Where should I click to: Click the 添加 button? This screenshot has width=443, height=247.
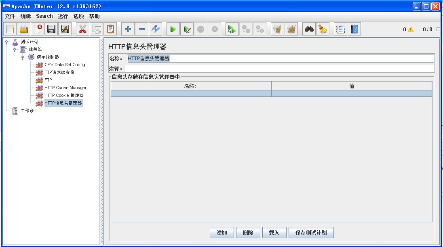pyautogui.click(x=222, y=232)
